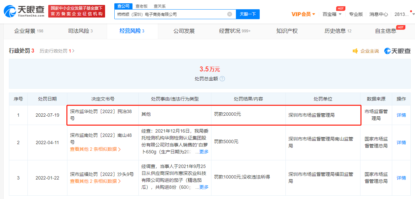The height and width of the screenshot is (199, 415).
Task: Click the 天眼查 logo beside 企业主说
Action: pyautogui.click(x=397, y=51)
